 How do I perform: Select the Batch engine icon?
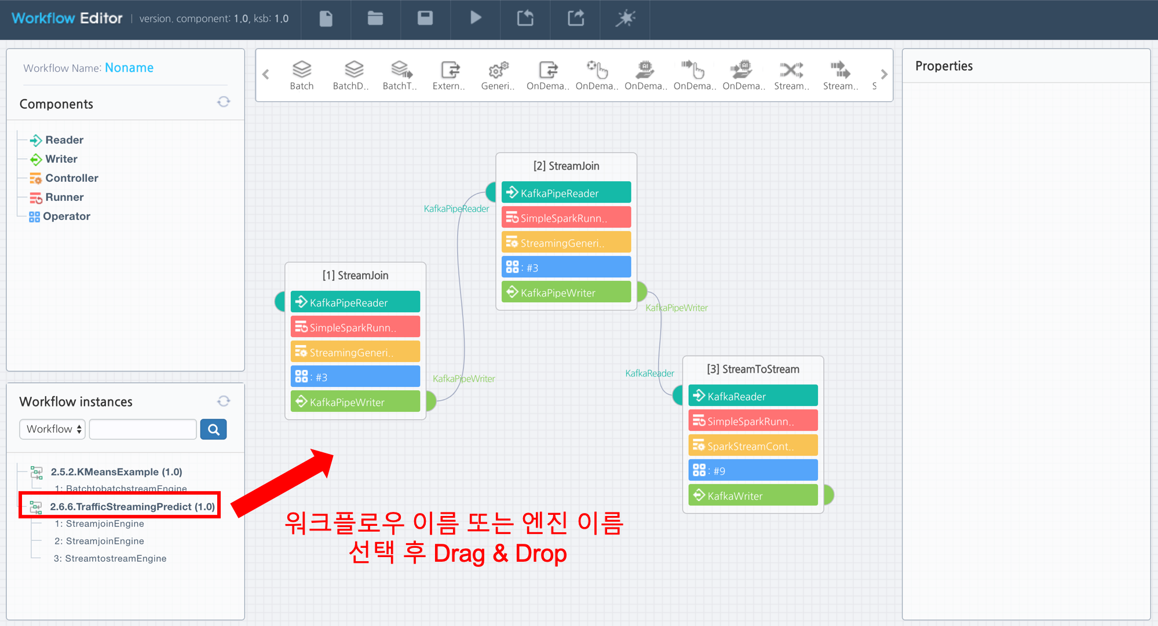302,75
